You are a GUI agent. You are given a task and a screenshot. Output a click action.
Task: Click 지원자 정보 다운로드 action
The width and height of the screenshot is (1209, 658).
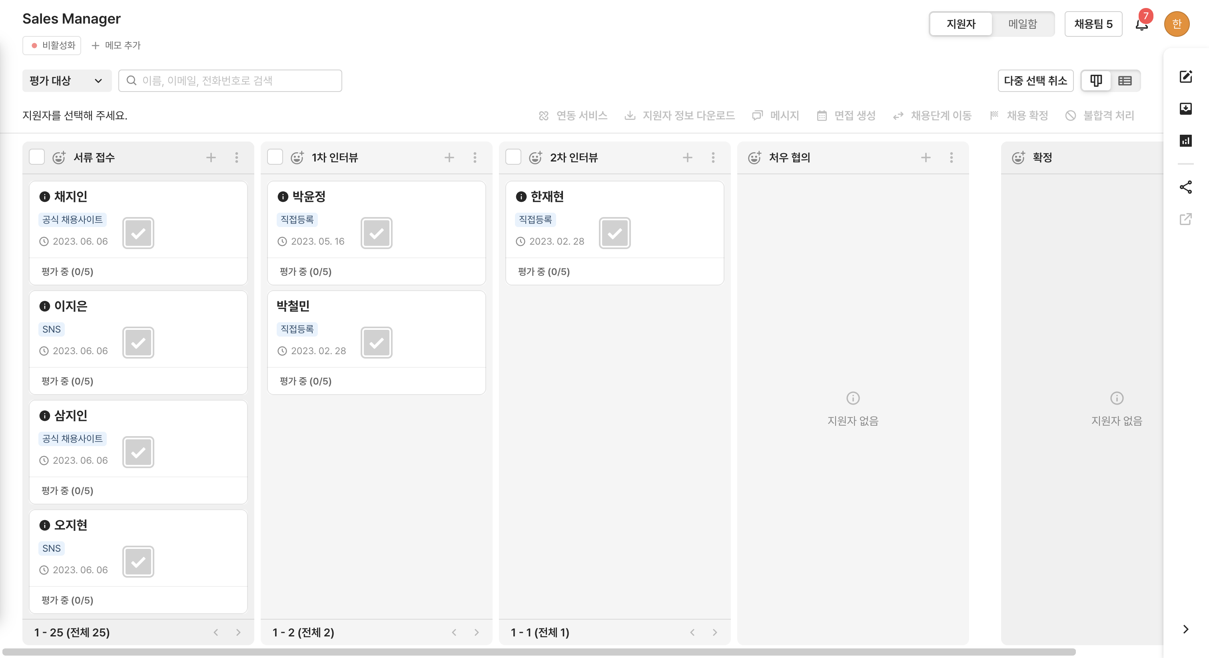click(x=680, y=116)
